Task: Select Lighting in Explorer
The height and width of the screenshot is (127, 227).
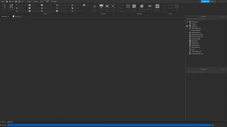Action: point(194,26)
